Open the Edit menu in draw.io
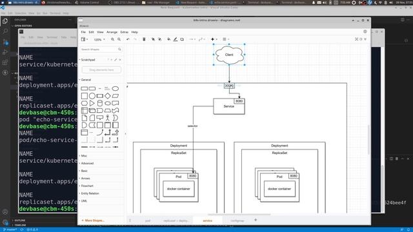The width and height of the screenshot is (413, 232). tap(91, 32)
